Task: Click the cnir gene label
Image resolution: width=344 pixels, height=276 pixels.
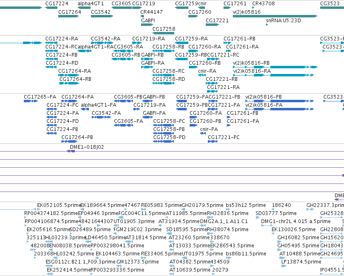Action: pyautogui.click(x=202, y=4)
